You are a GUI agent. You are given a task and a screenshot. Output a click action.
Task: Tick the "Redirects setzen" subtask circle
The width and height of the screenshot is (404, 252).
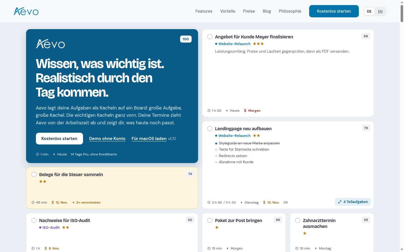point(216,156)
